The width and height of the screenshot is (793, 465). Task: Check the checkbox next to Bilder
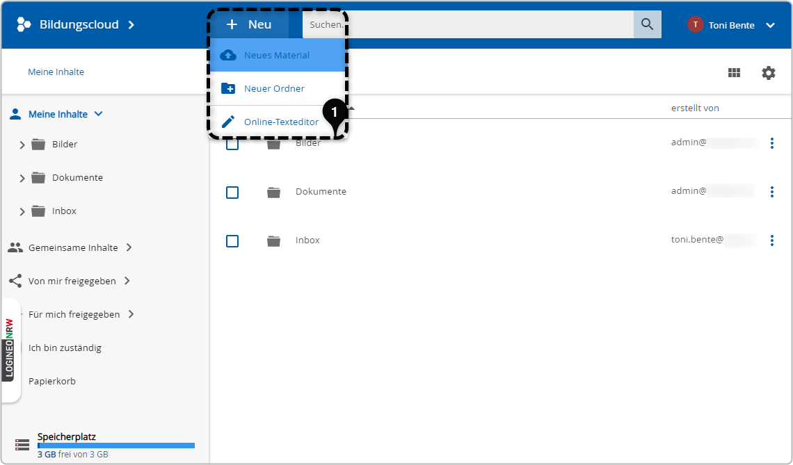232,143
